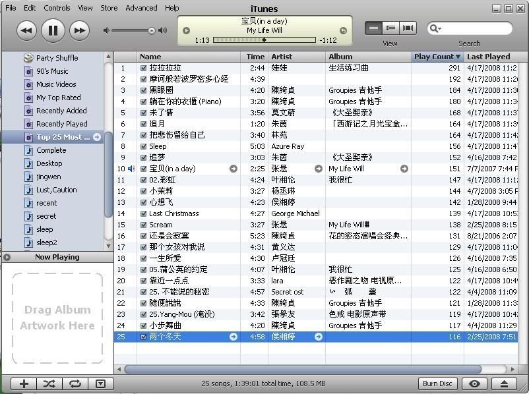Uncheck the 两个冬天 song checkbox
Screen dimensions: 529x394
point(143,337)
